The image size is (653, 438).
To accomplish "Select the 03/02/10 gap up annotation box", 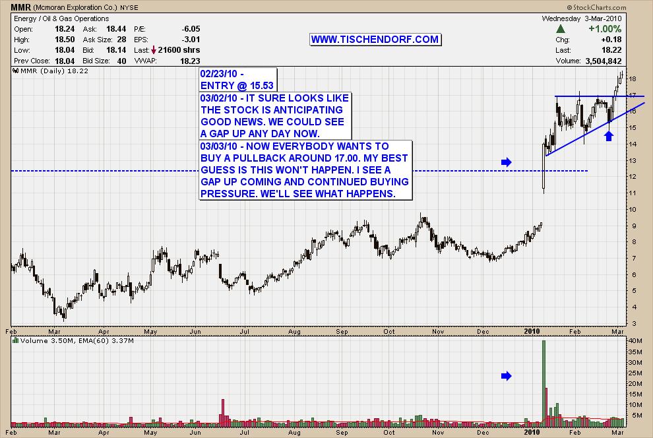I will tap(275, 115).
